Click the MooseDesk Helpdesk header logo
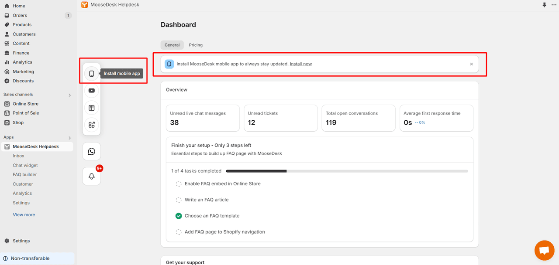Viewport: 559px width, 265px height. tap(85, 5)
